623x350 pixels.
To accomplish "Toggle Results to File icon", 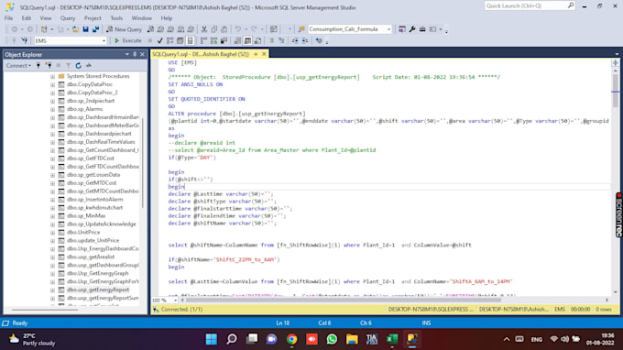I will [x=257, y=40].
